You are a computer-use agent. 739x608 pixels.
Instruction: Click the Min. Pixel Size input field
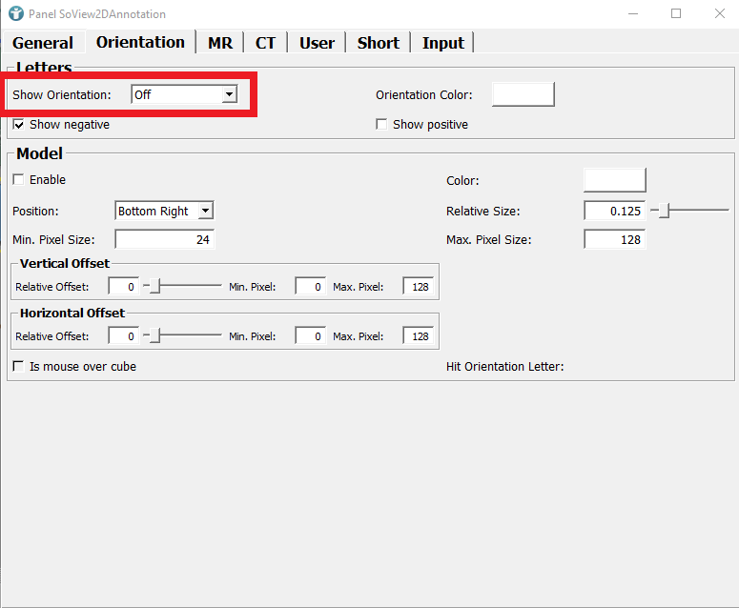(x=164, y=239)
